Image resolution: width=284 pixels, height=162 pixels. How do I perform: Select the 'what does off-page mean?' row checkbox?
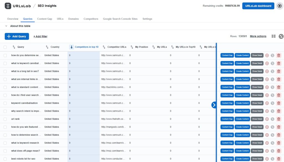[x=5, y=151]
